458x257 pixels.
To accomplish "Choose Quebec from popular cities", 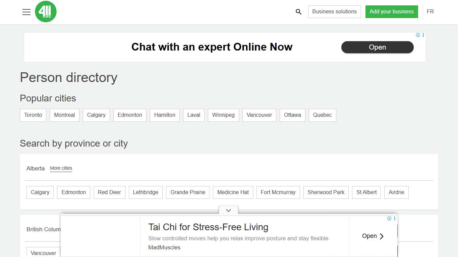I will [322, 115].
